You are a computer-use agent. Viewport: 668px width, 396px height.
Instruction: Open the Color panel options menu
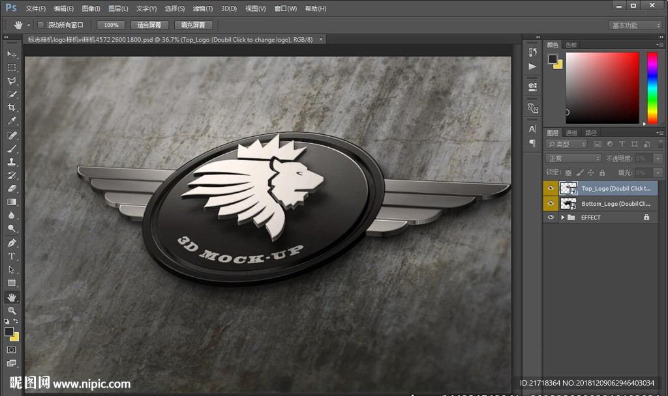660,45
